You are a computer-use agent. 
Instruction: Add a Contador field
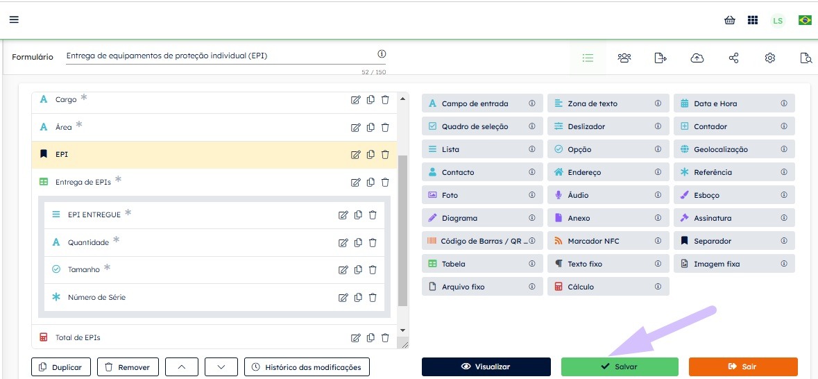click(x=734, y=126)
